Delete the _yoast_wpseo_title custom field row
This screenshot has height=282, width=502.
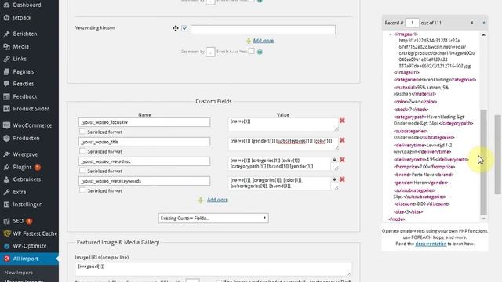click(x=342, y=140)
